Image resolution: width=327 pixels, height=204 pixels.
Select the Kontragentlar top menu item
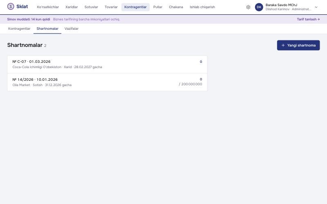135,7
